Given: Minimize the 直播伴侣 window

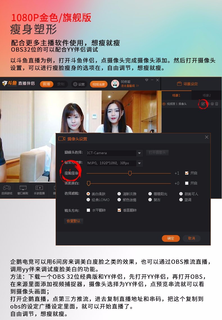Looking at the screenshot, I should (152, 80).
